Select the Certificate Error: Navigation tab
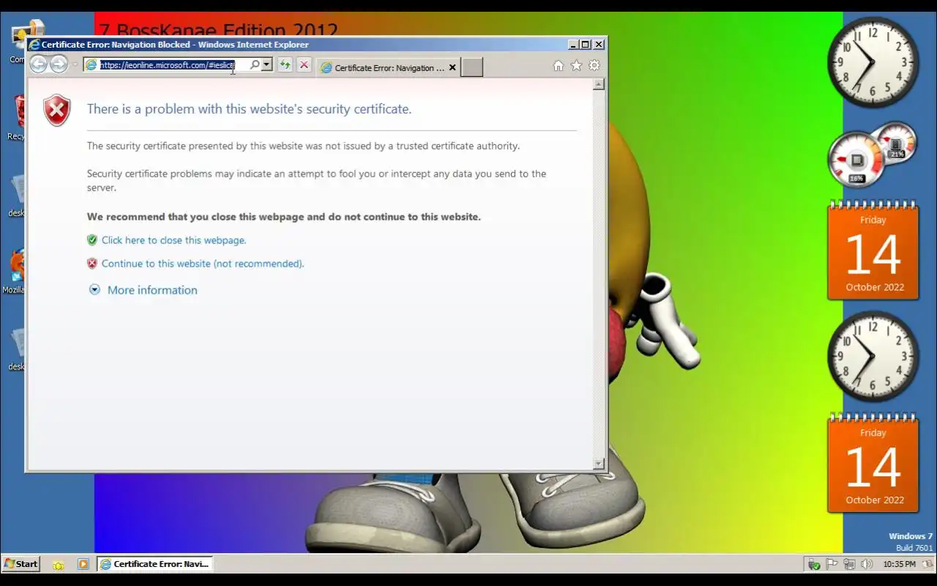The image size is (937, 586). 389,67
